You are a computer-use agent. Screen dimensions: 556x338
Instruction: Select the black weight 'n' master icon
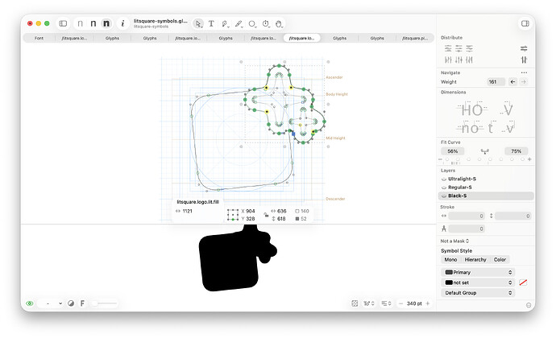106,23
